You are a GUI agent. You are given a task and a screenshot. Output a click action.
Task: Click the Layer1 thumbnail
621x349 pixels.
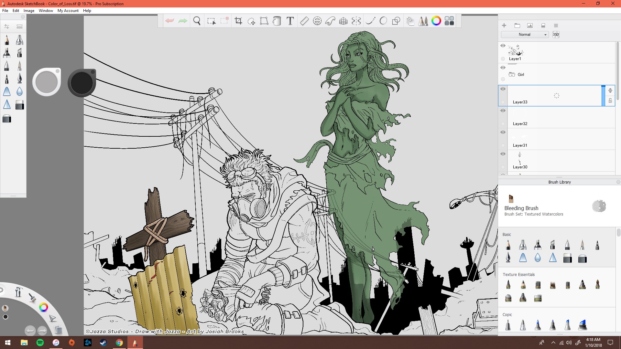click(516, 51)
